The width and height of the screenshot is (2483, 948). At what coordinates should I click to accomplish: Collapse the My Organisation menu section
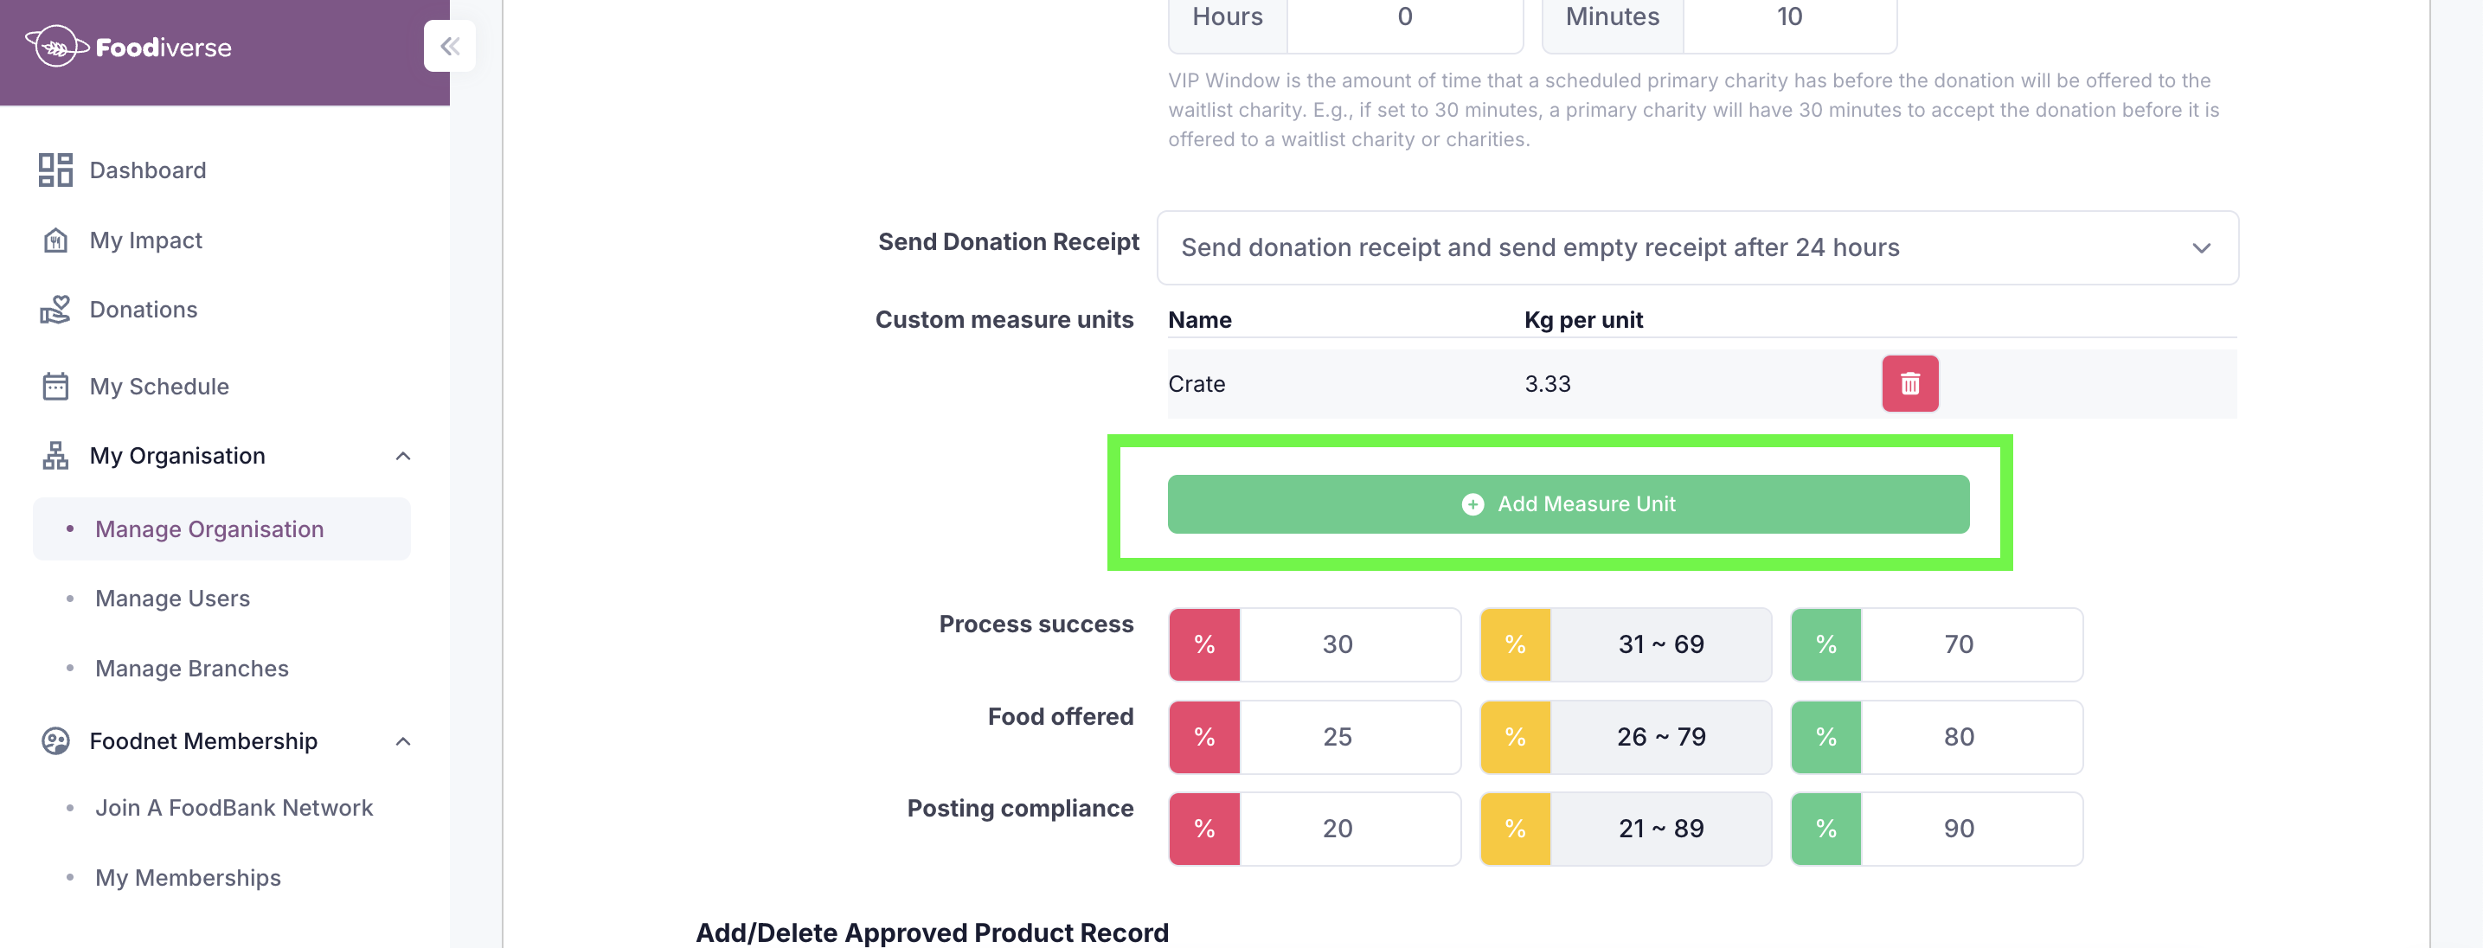point(403,456)
